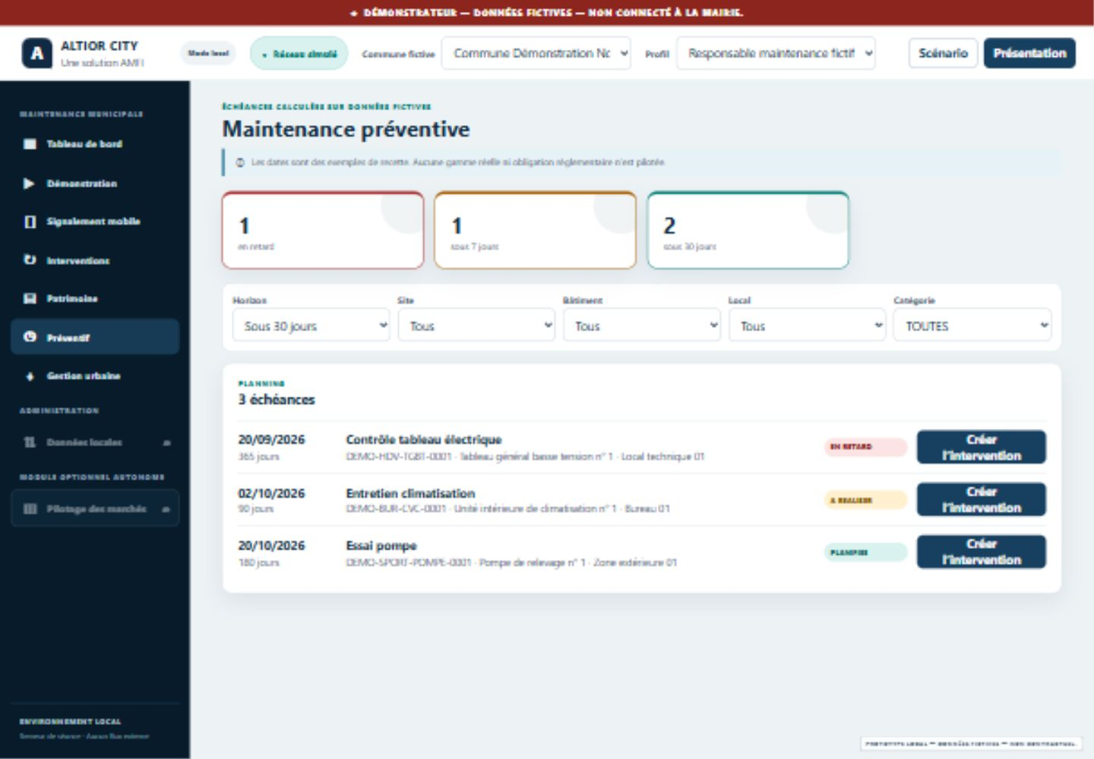Expand the Catégorie filter dropdown
This screenshot has width=1094, height=759.
coord(972,326)
